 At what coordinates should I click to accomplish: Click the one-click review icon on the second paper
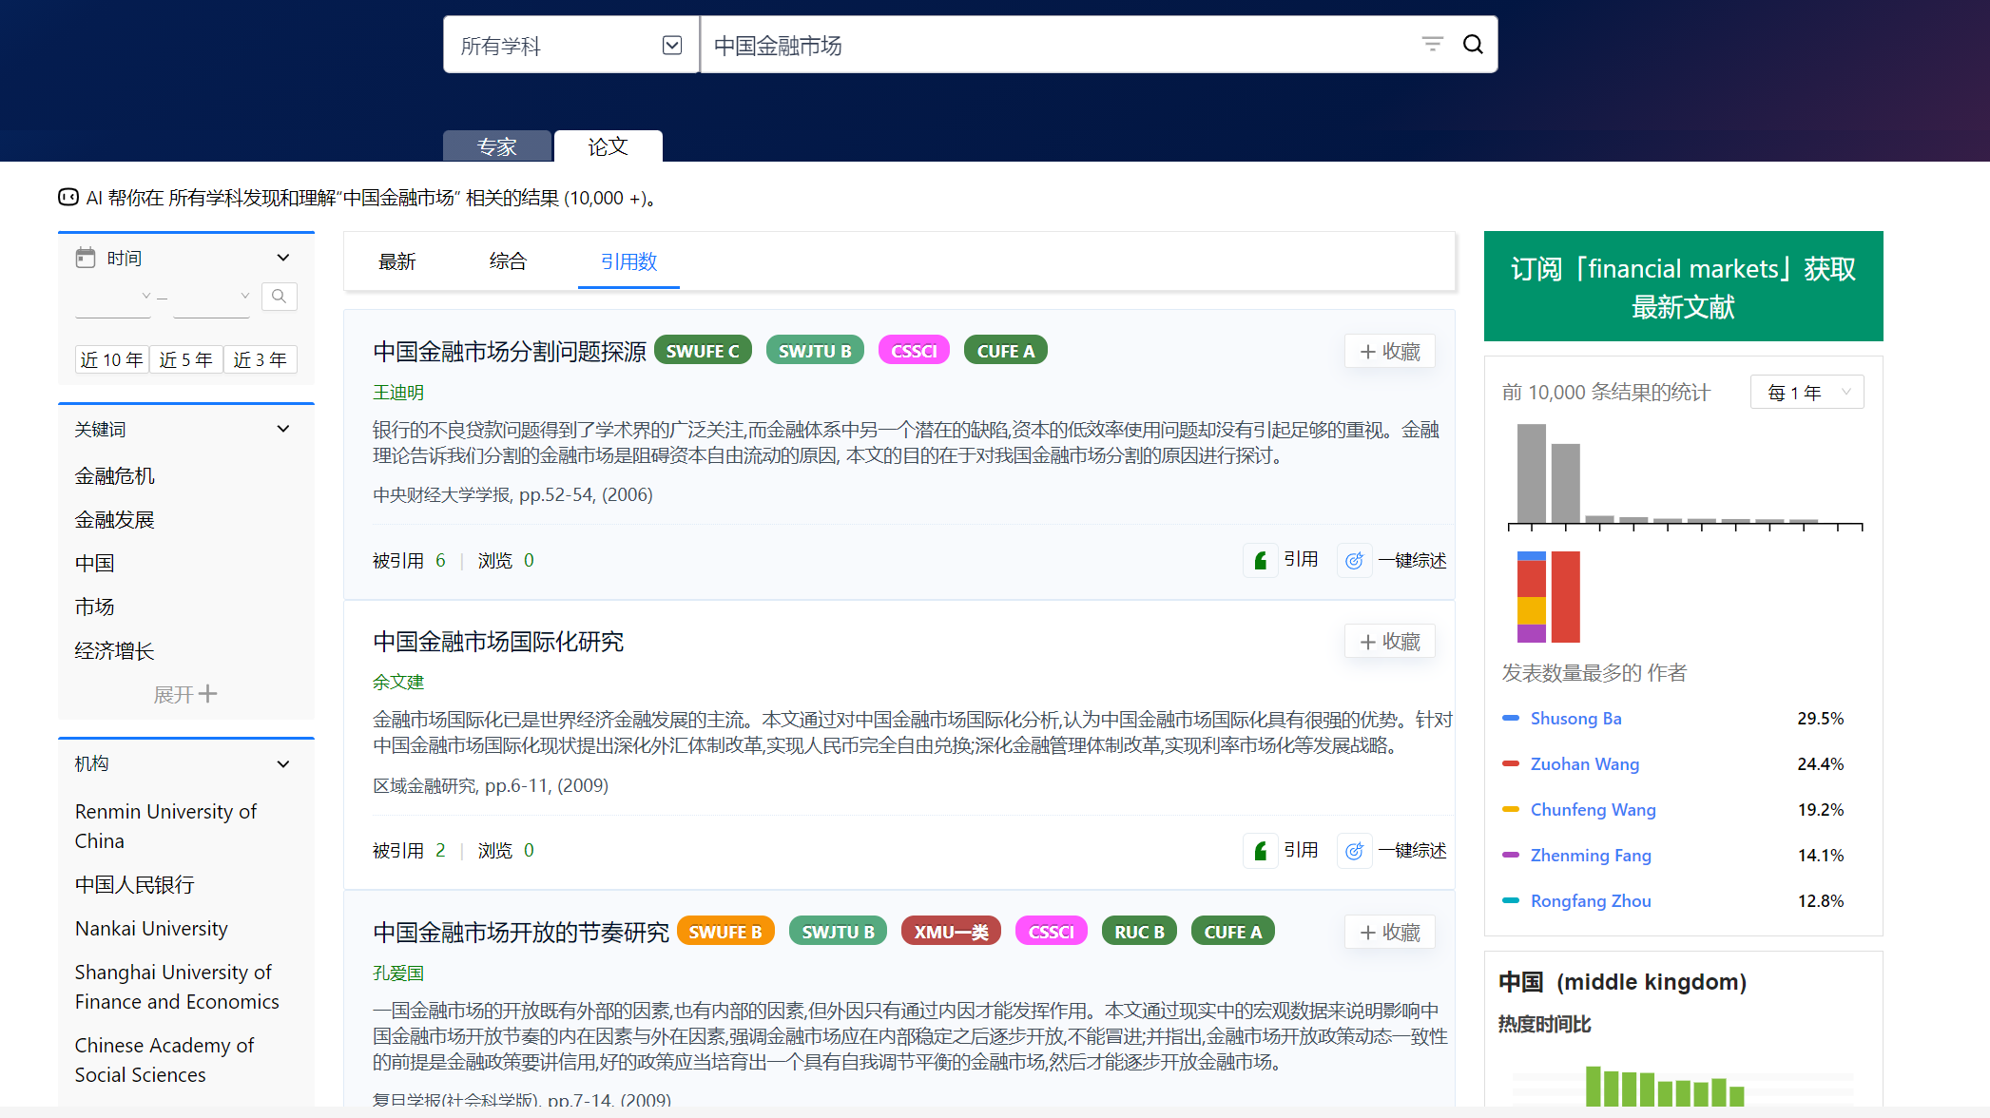coord(1354,851)
